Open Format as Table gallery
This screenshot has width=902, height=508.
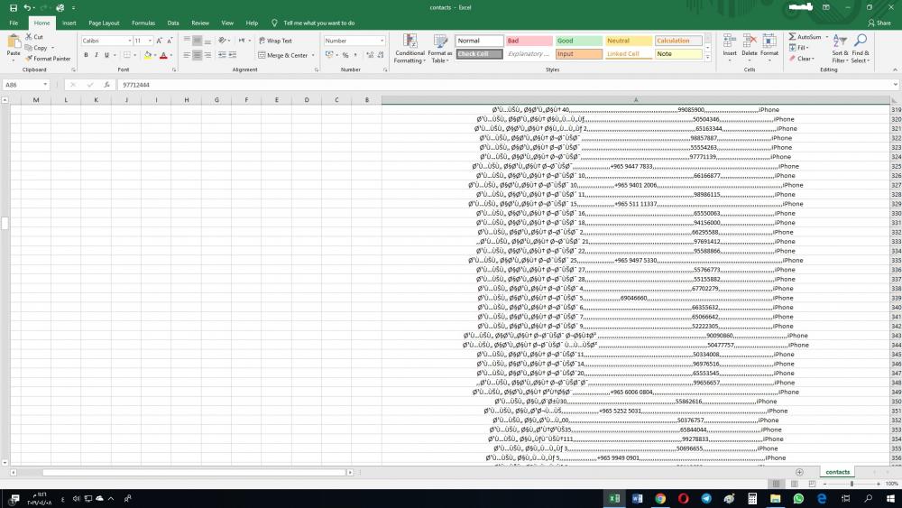coord(440,49)
